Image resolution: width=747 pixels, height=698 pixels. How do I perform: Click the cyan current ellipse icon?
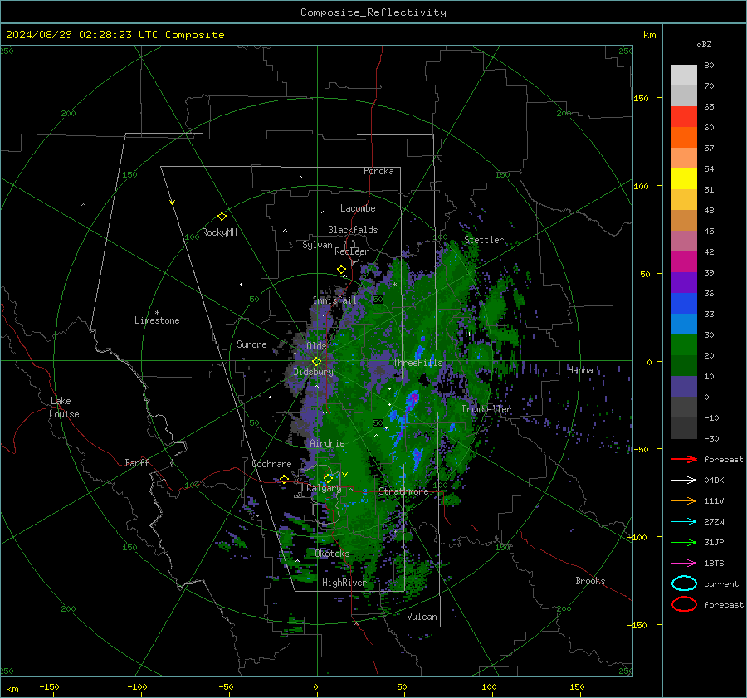684,583
